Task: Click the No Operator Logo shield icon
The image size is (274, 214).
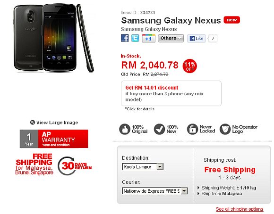Action: click(225, 129)
